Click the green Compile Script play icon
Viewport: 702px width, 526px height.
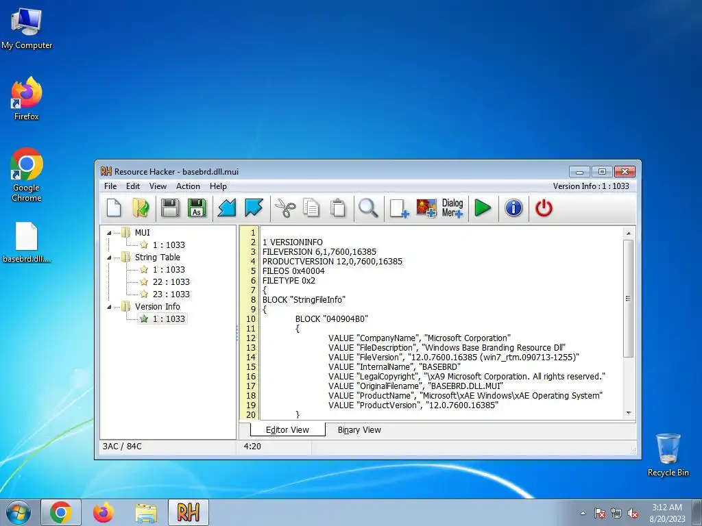[483, 208]
